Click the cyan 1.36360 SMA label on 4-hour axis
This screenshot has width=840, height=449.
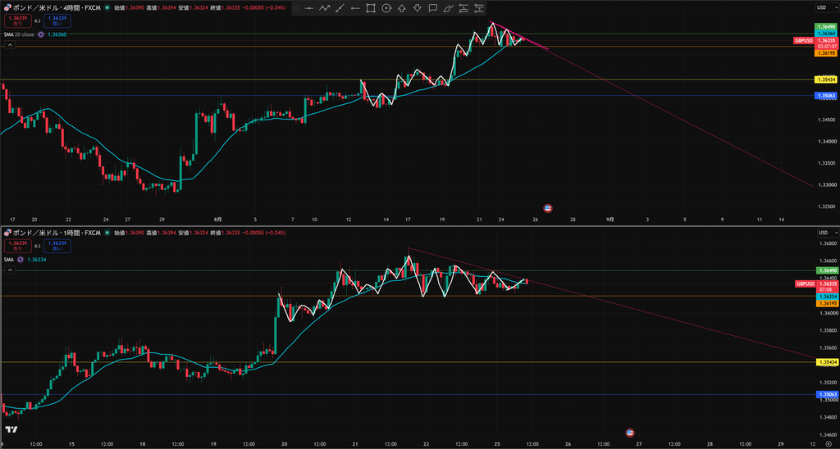[824, 33]
